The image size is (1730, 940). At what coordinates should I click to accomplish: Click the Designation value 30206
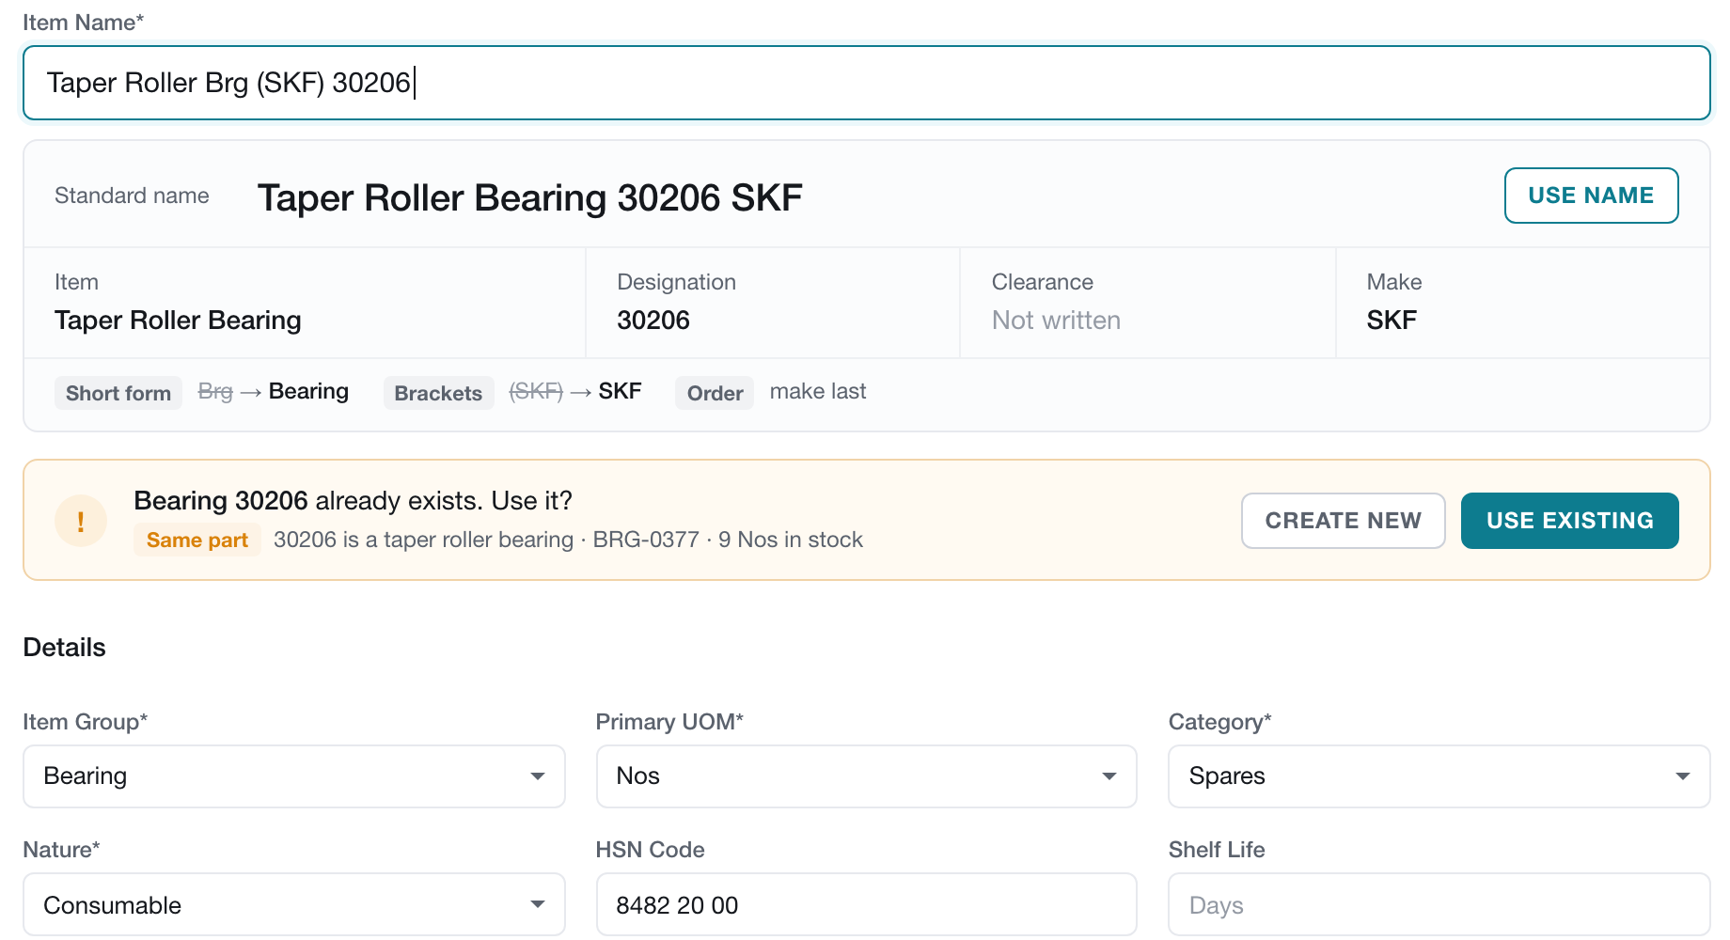pos(653,321)
